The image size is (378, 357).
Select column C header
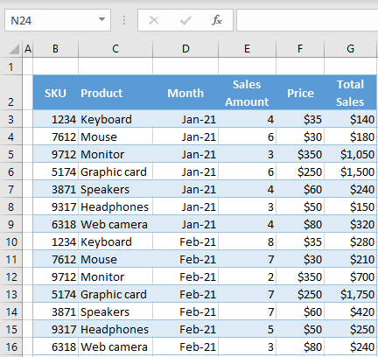tap(115, 49)
